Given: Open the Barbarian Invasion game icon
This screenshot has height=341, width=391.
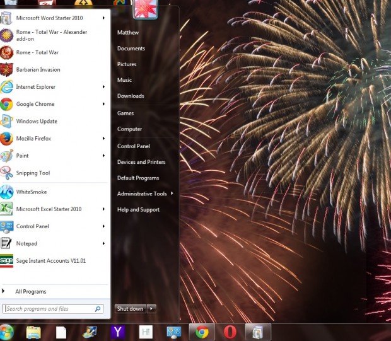Looking at the screenshot, I should click(6, 70).
